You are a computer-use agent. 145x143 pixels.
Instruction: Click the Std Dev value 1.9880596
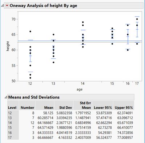[64, 127]
